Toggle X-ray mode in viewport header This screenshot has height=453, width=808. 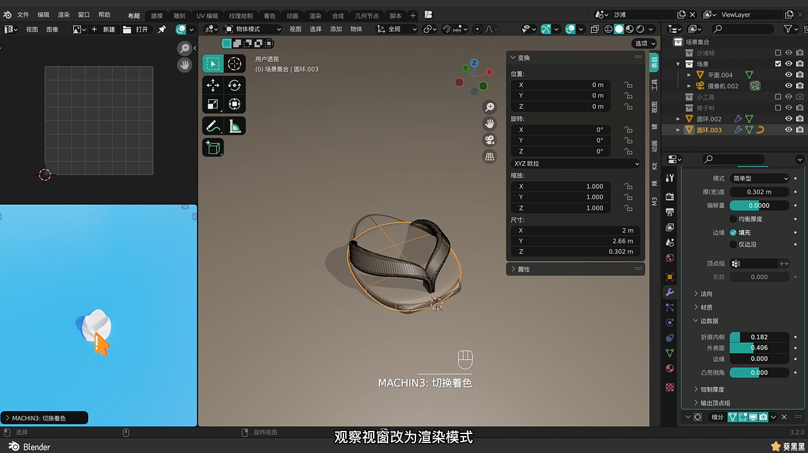point(594,29)
